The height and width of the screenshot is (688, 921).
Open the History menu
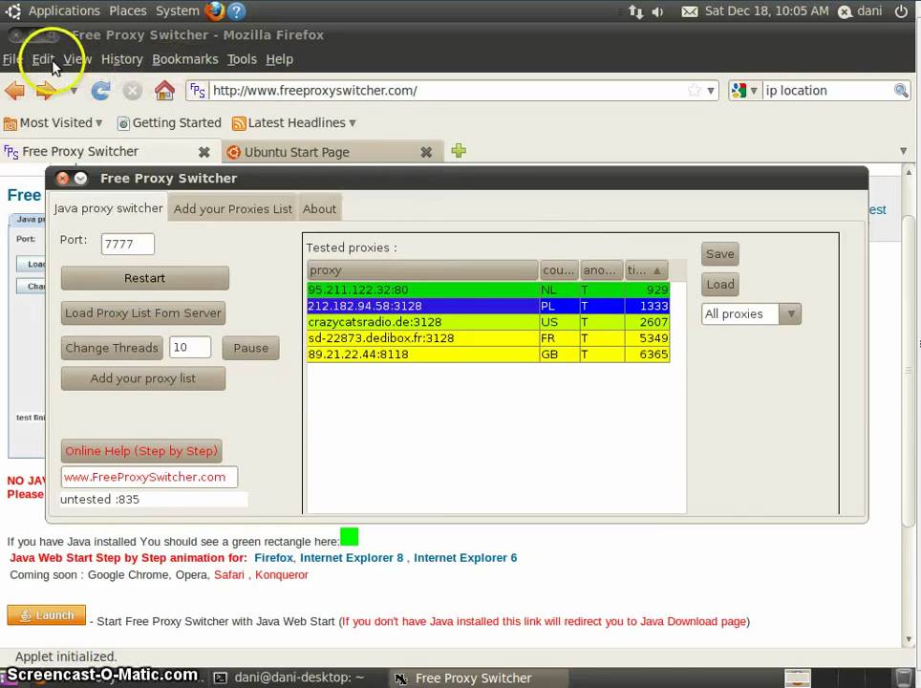coord(121,59)
